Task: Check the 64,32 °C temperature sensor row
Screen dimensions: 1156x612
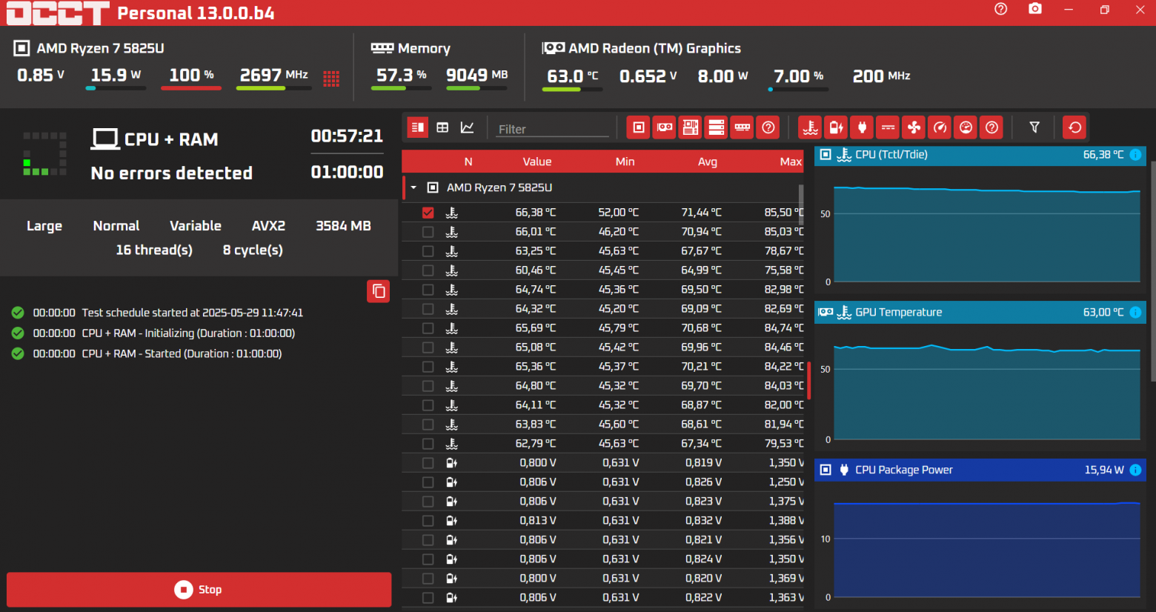Action: 428,309
